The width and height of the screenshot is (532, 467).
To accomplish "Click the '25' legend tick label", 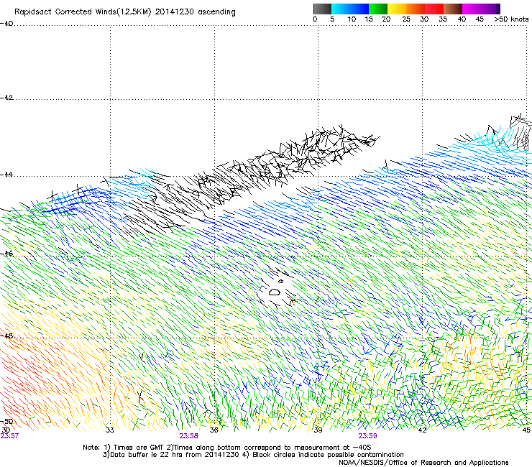I will pyautogui.click(x=405, y=19).
